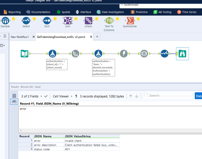Open the AB Testing category
This screenshot has width=202, height=159.
click(x=162, y=12)
